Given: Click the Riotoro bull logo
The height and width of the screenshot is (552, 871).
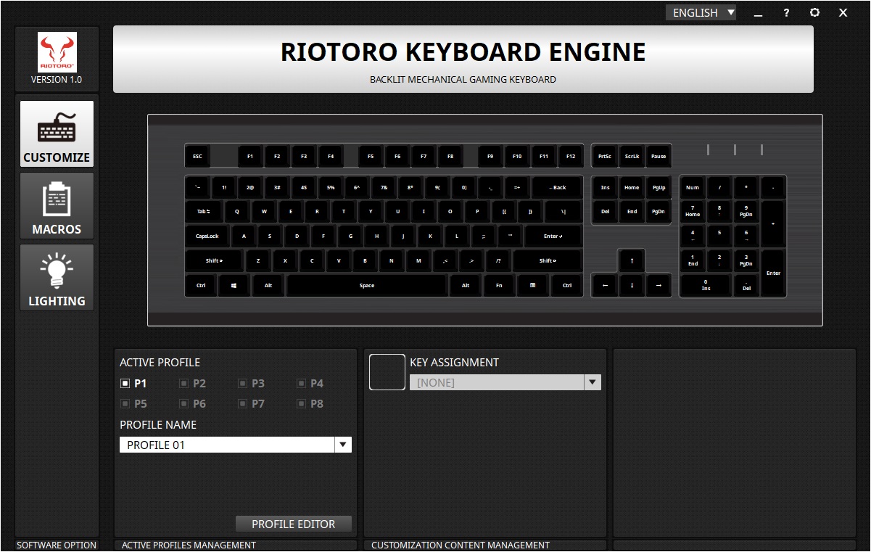Looking at the screenshot, I should click(x=57, y=52).
